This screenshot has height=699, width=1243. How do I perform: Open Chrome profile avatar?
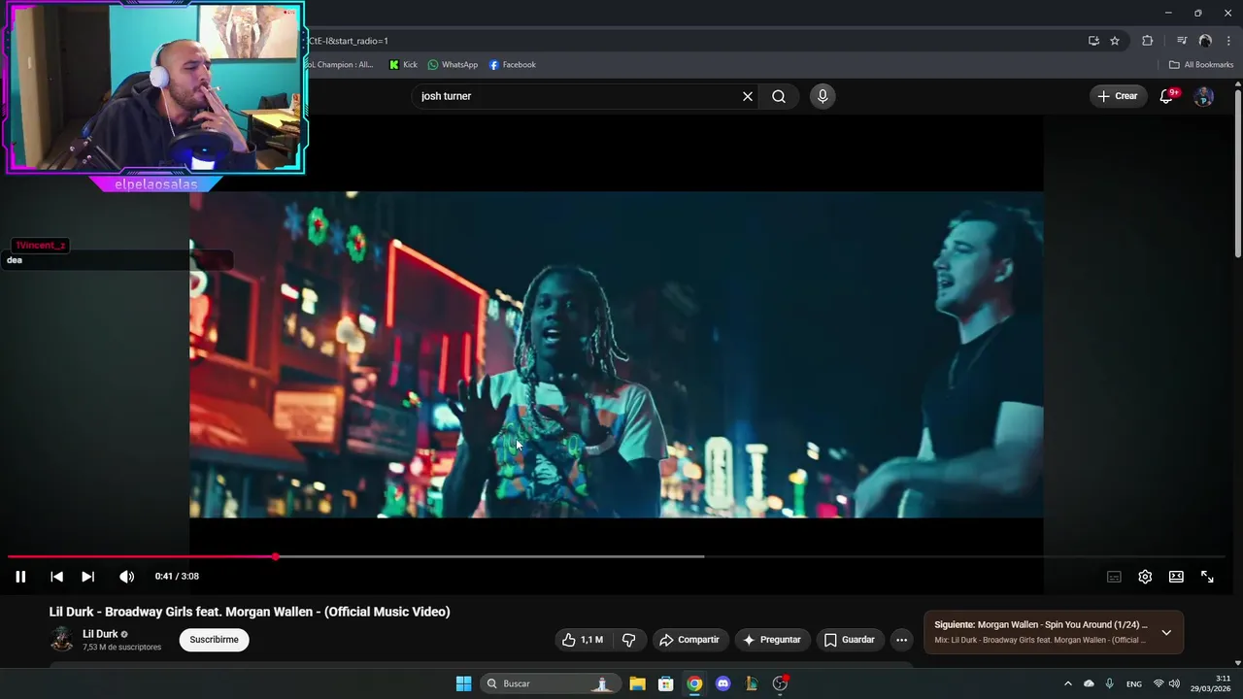pos(1205,41)
